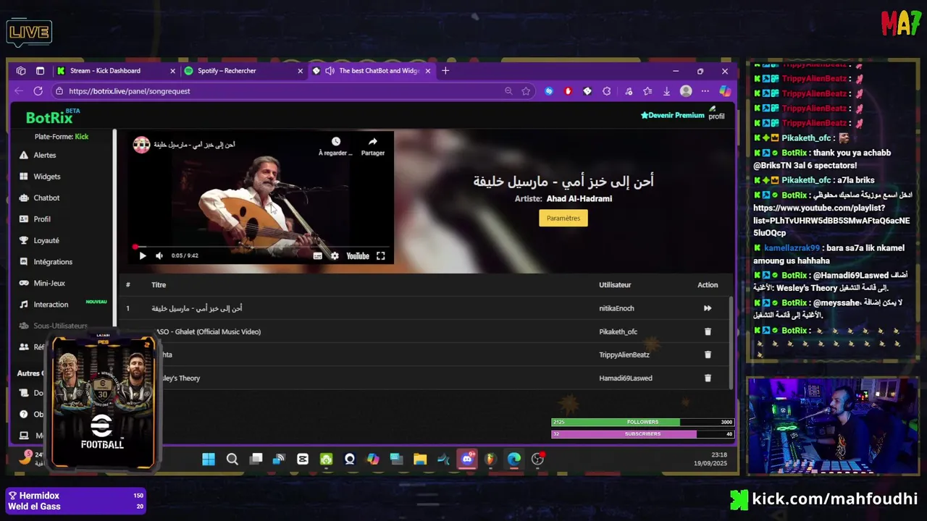Skip current song with fast-forward icon
Screen dimensions: 927x521
708,308
